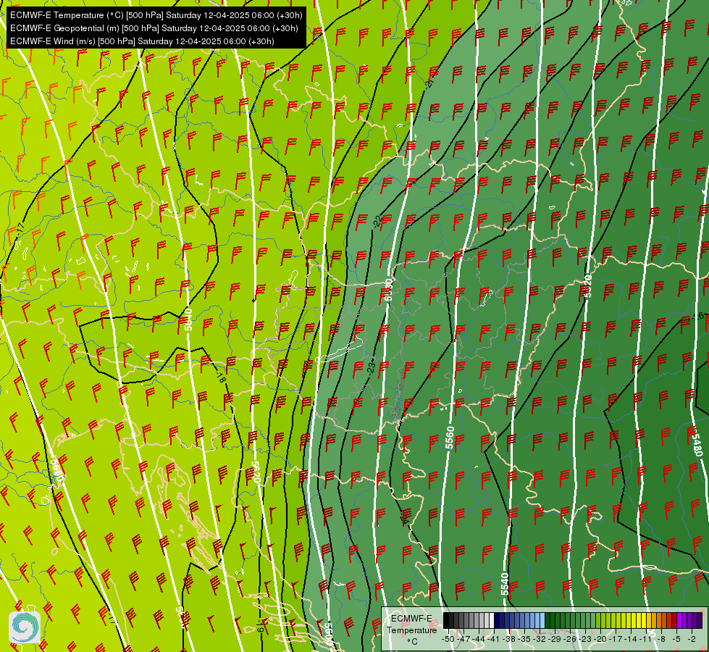Select the ECMWF-E Geopotential 500 hPa title line
This screenshot has height=652, width=709.
tap(154, 28)
